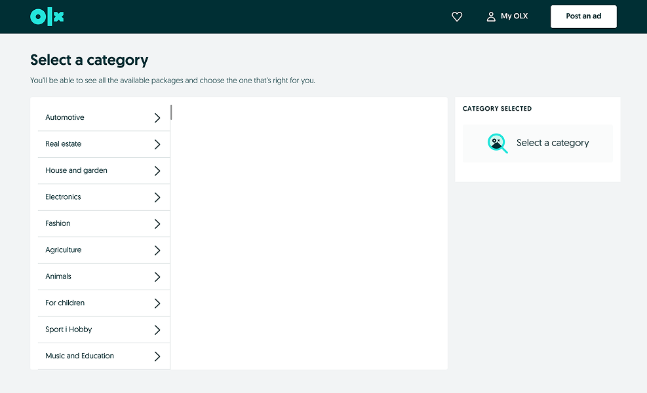
Task: Click the Select a category placeholder text
Action: coord(553,143)
